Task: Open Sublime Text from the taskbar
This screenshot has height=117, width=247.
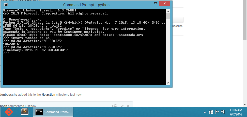Action: [25, 112]
